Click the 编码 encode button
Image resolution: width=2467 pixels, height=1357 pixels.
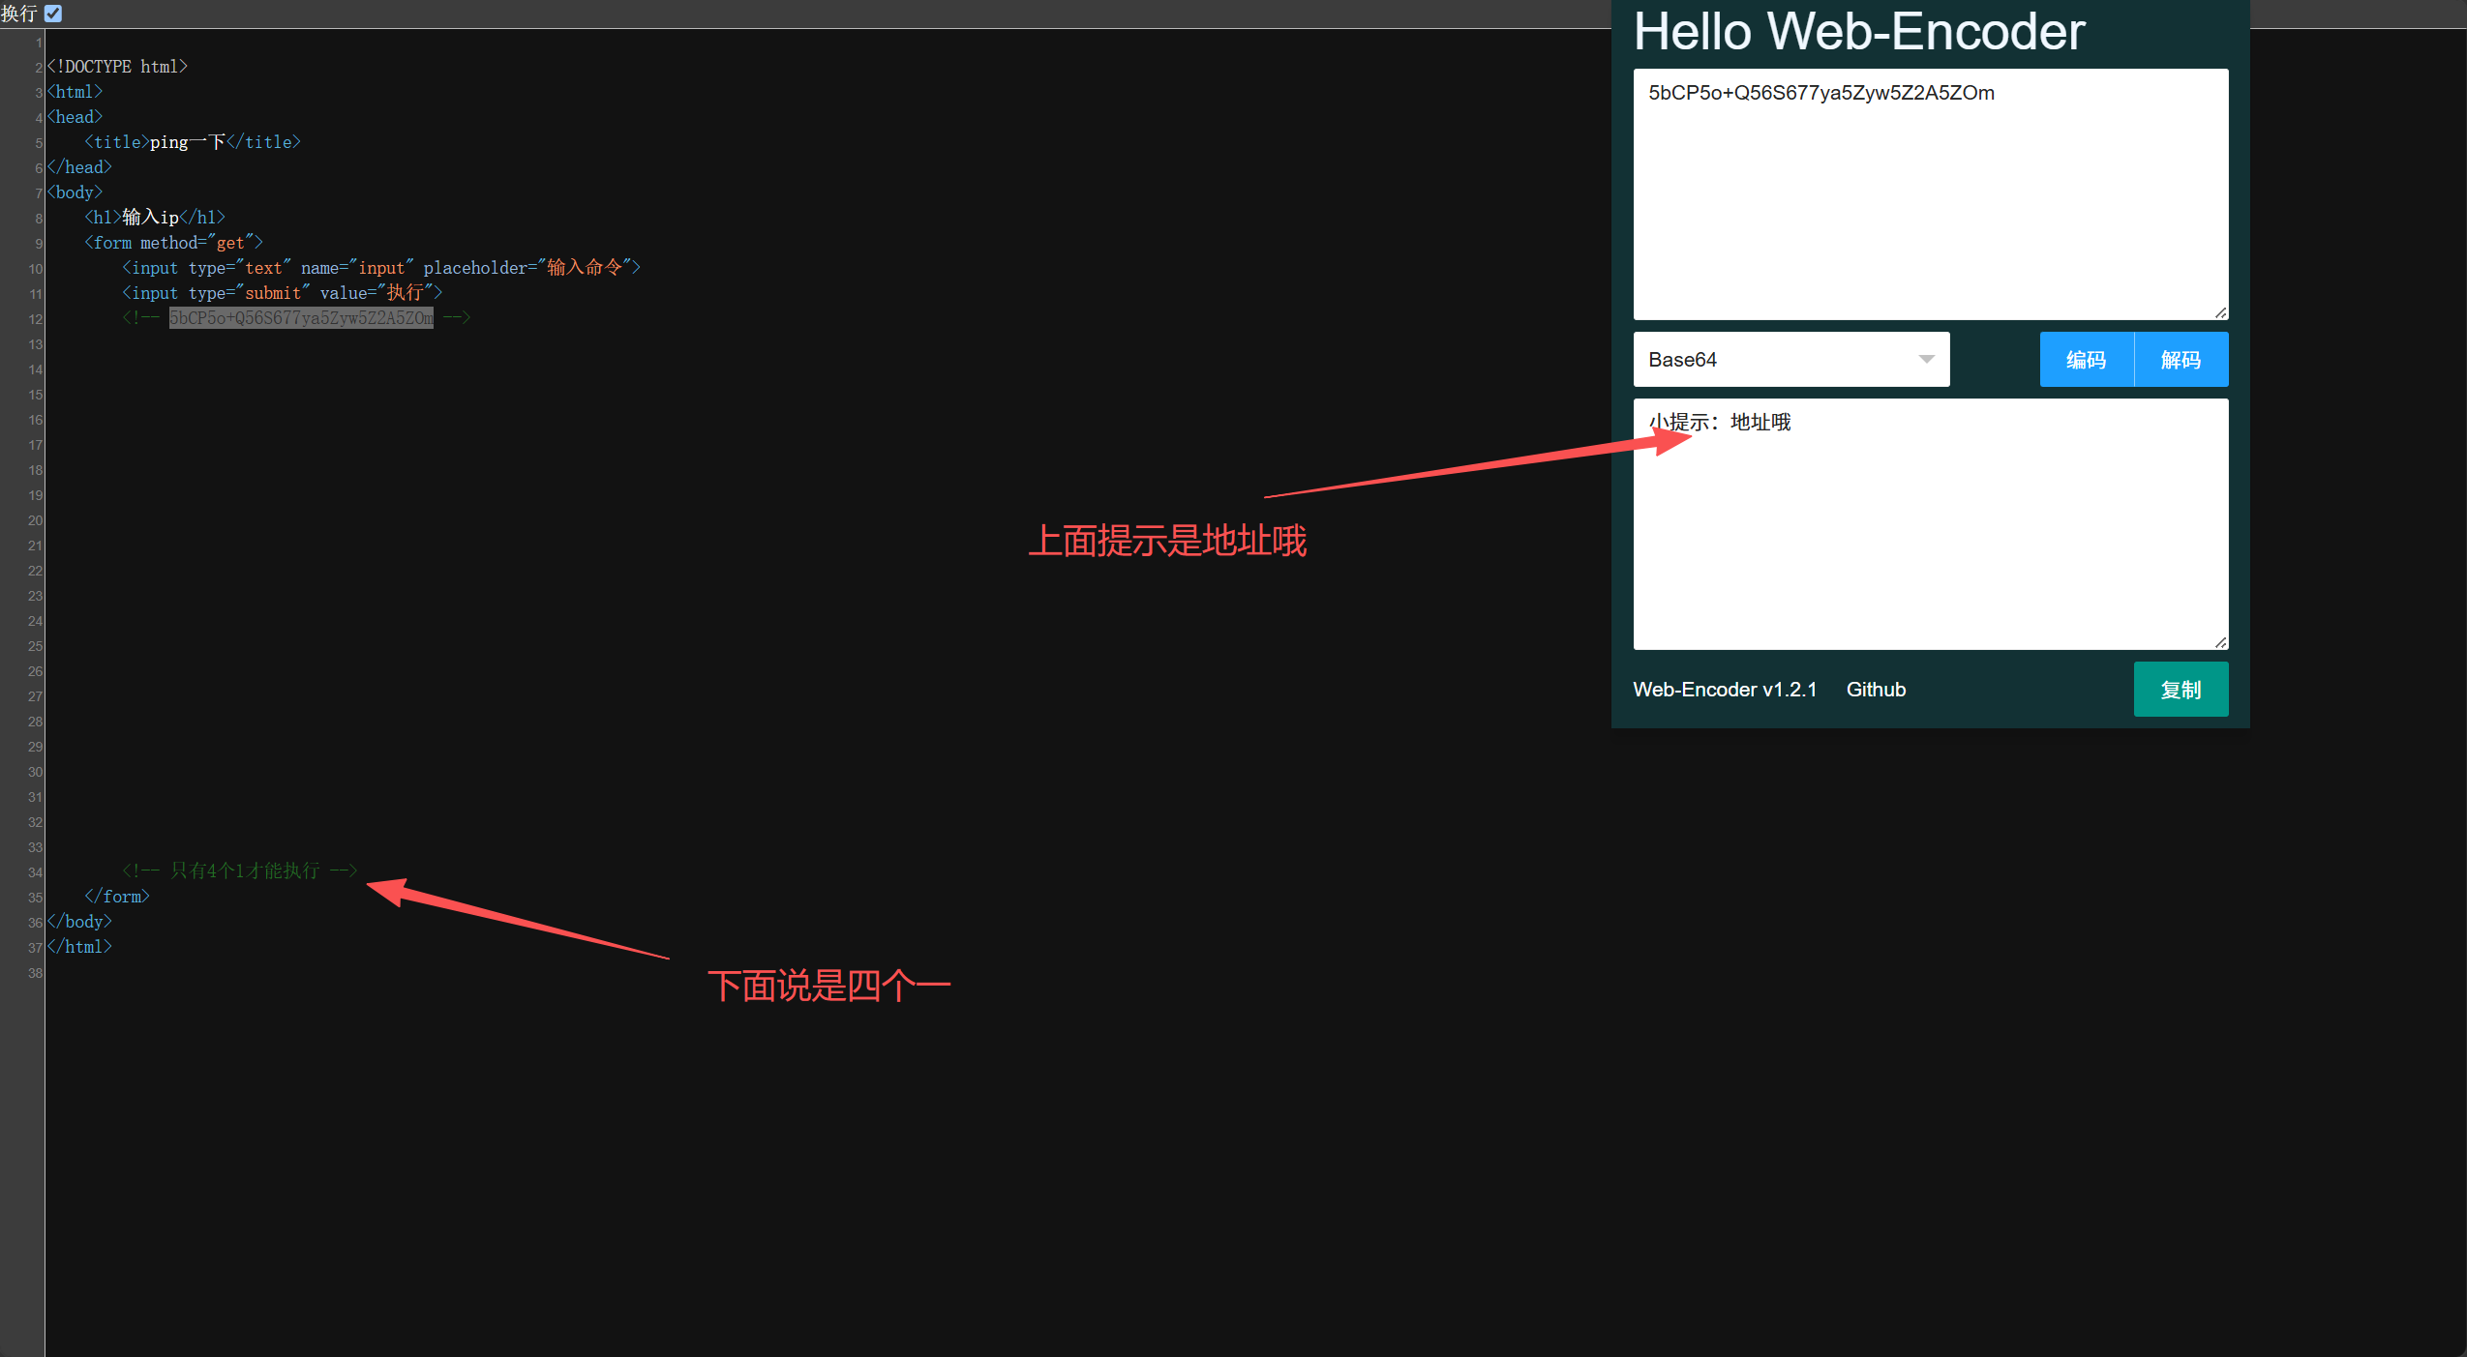(2087, 360)
